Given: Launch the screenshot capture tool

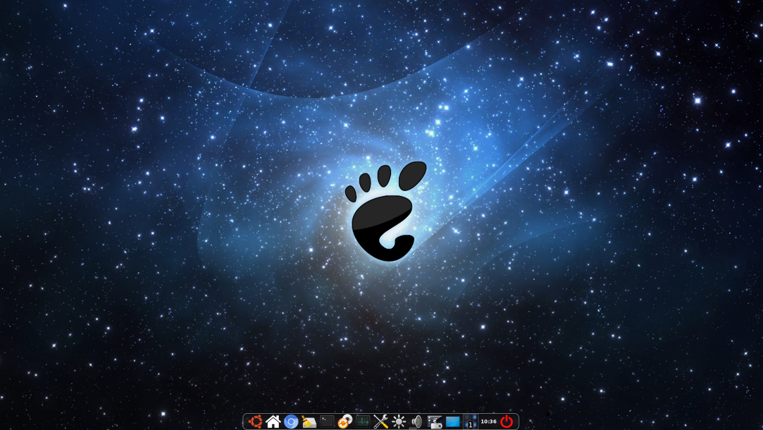Looking at the screenshot, I should 435,422.
